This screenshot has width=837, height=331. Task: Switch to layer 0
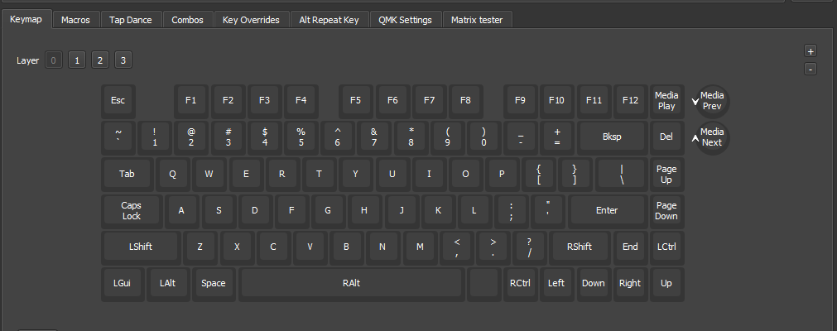pyautogui.click(x=54, y=60)
